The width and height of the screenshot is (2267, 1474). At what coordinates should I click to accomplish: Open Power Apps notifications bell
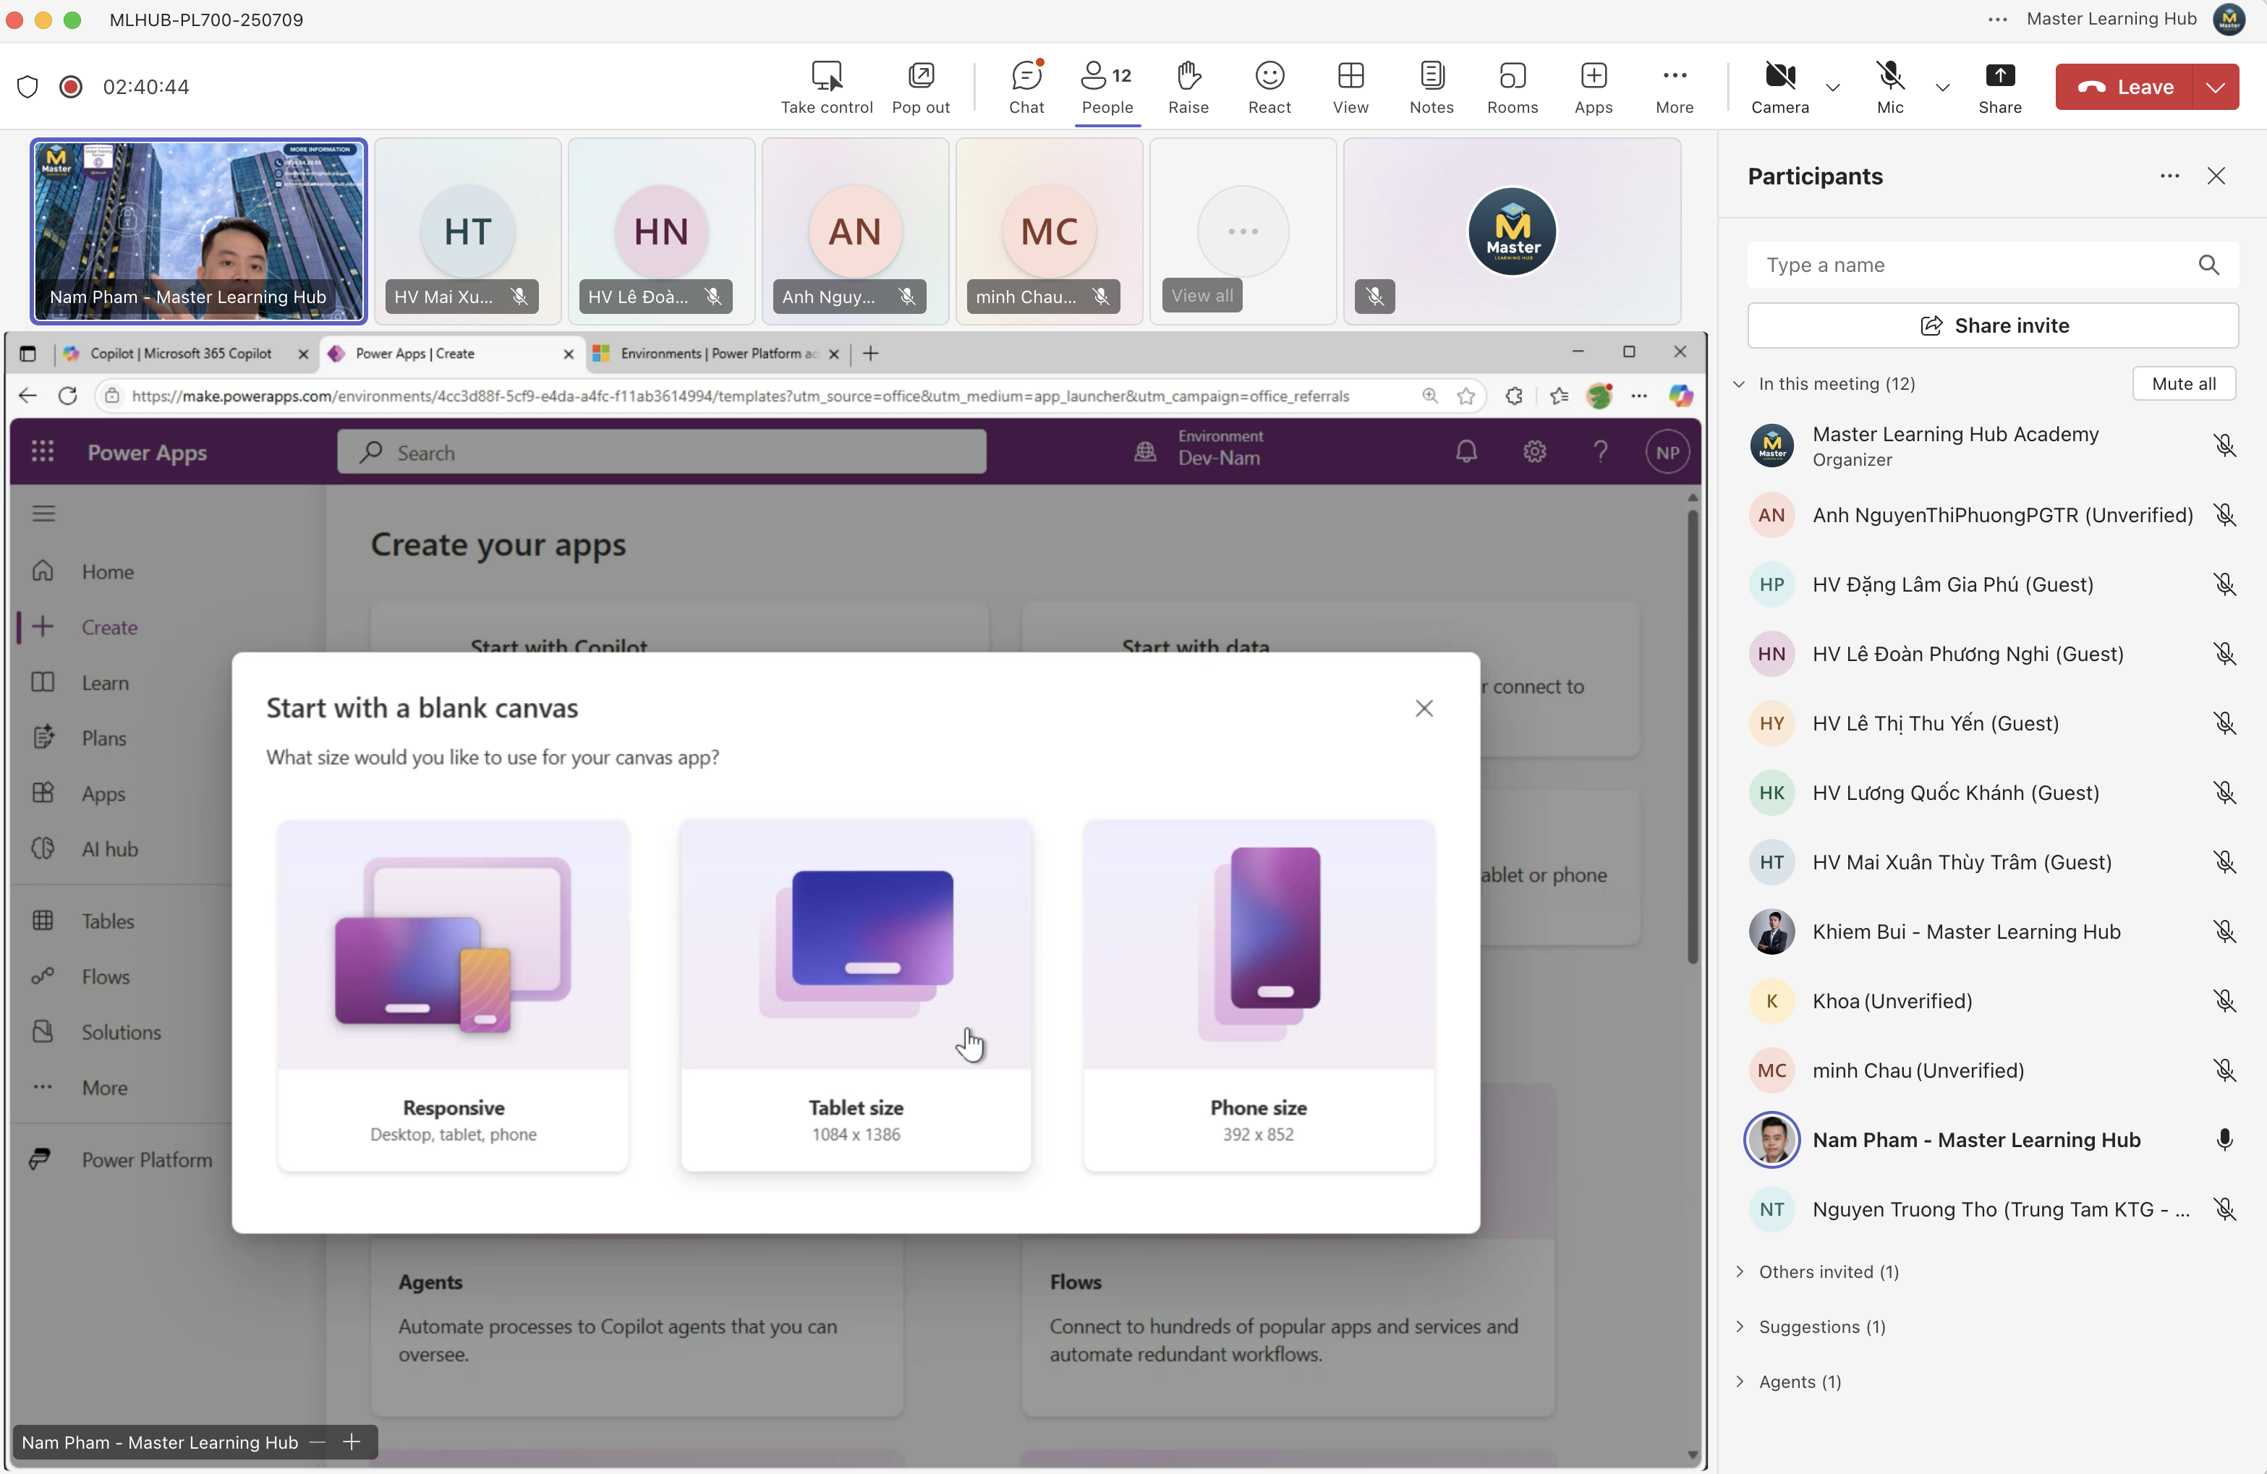1466,451
